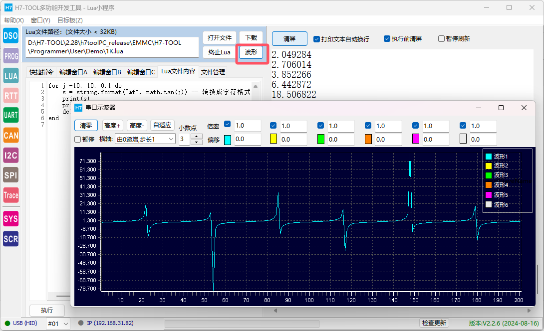Click the green USB status indicator
This screenshot has width=544, height=331.
coord(7,324)
